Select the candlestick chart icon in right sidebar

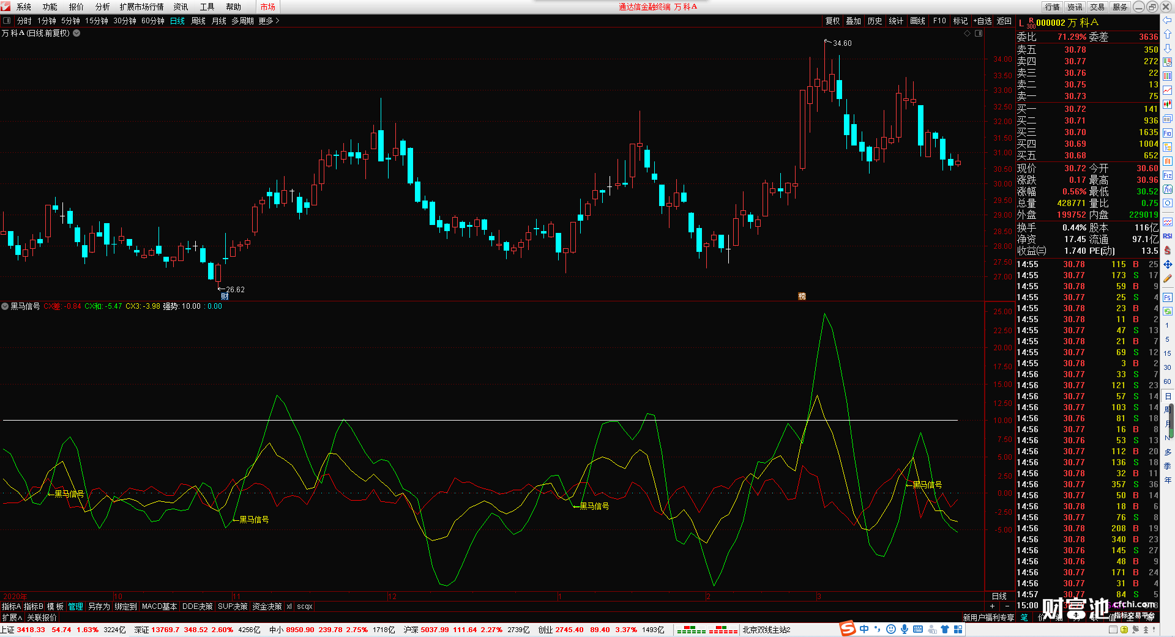[x=1168, y=105]
